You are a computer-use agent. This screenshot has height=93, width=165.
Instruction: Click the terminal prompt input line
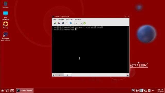[64, 29]
